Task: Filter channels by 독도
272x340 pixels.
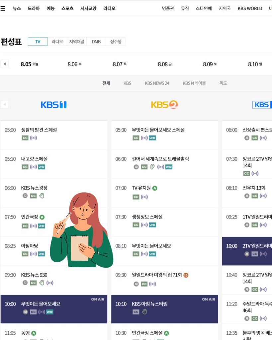Action: click(x=223, y=83)
